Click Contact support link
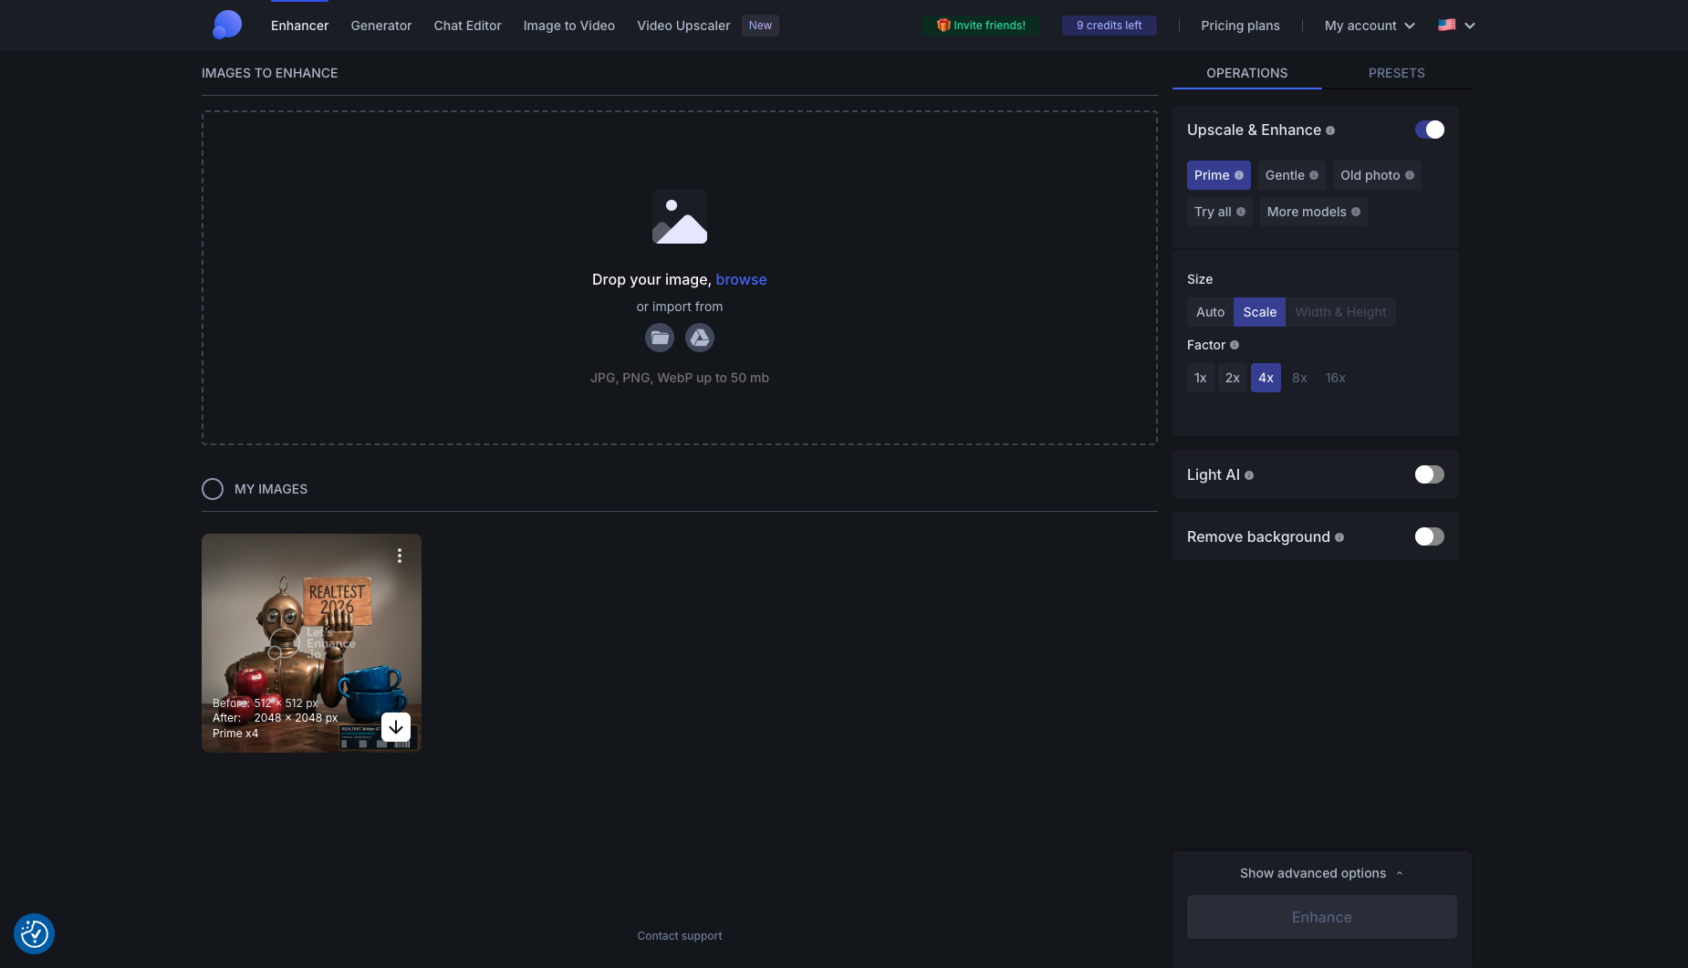Image resolution: width=1688 pixels, height=968 pixels. (680, 936)
